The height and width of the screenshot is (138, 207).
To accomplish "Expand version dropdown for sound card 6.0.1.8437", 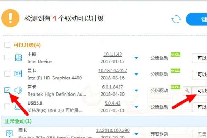I will point(136,90).
